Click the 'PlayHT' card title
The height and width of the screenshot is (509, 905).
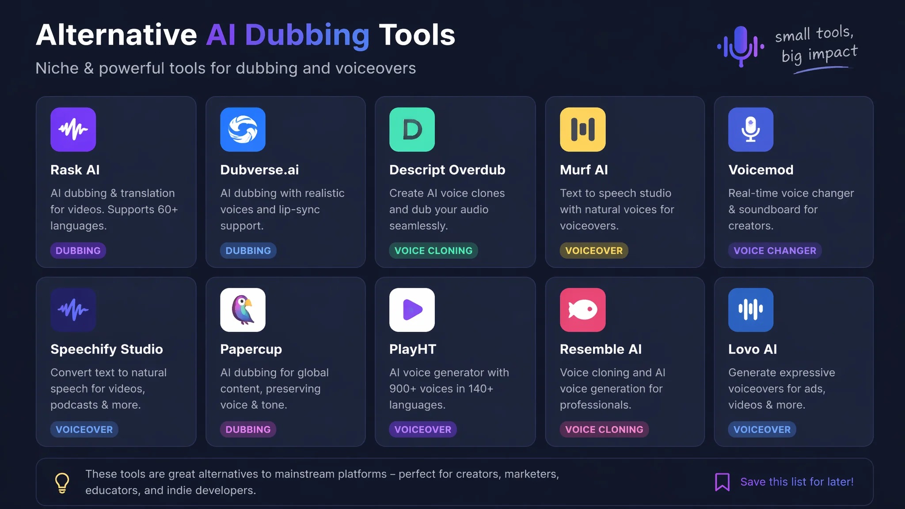pos(413,349)
